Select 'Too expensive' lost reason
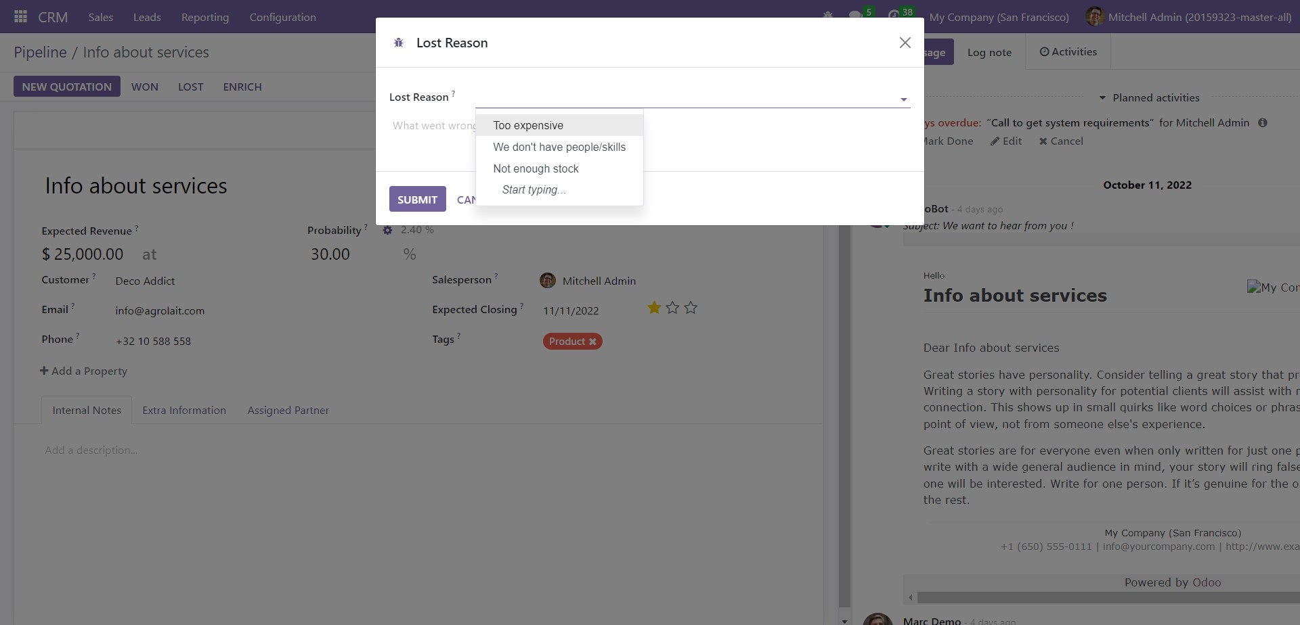 click(559, 125)
